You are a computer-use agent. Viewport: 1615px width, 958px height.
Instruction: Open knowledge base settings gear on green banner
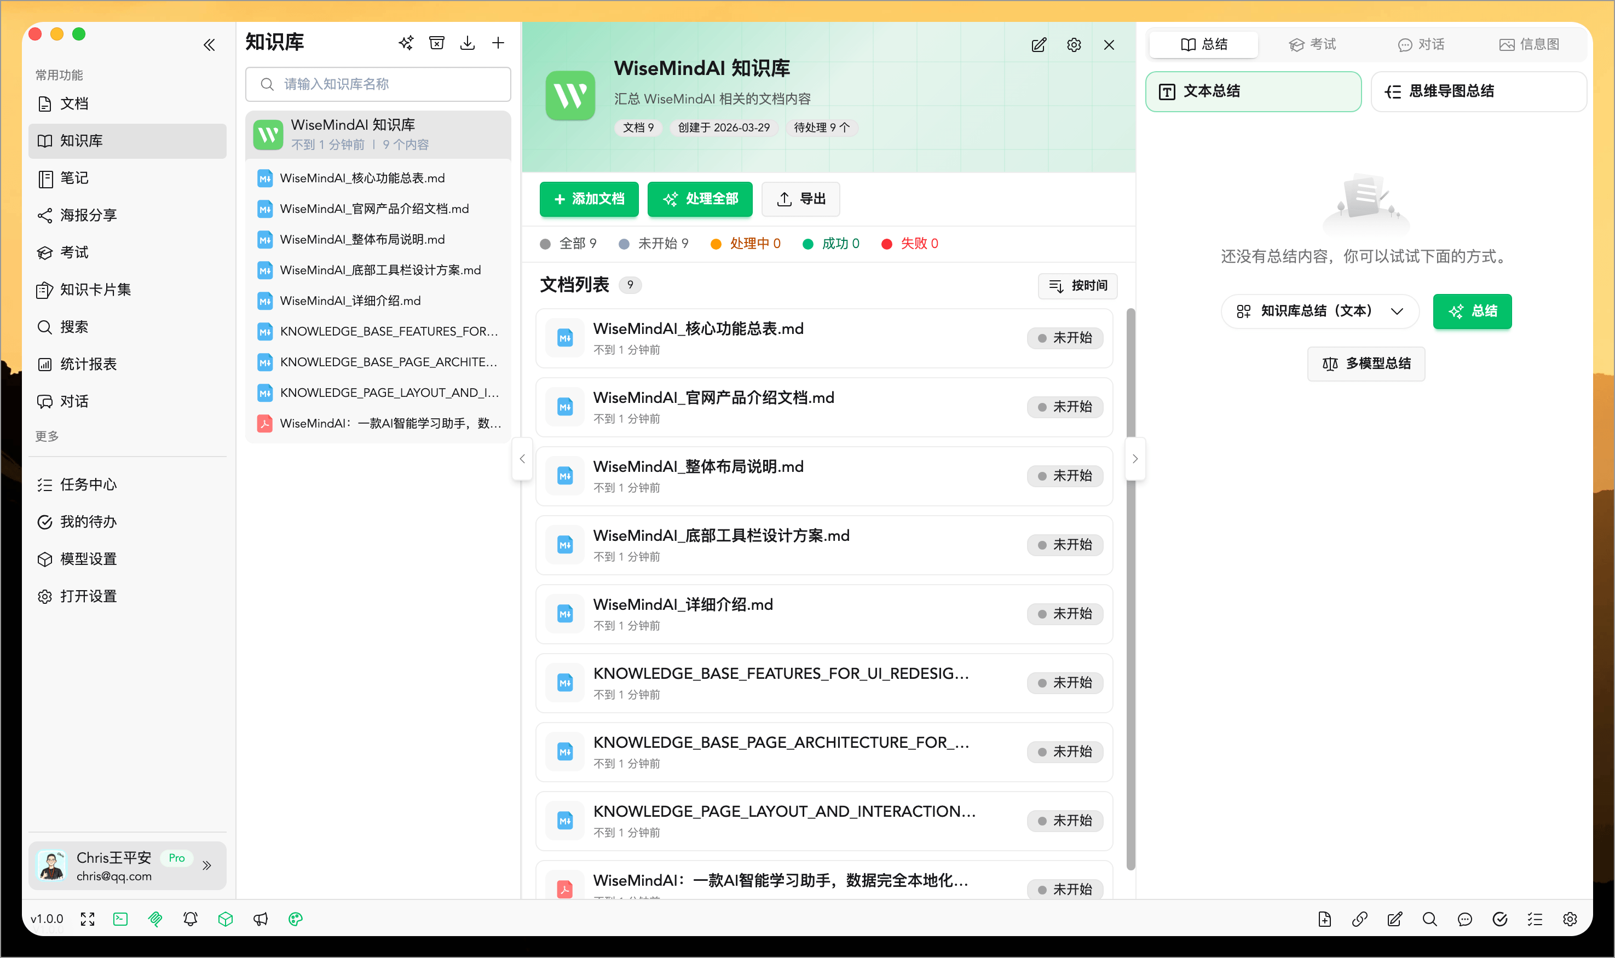pos(1074,44)
